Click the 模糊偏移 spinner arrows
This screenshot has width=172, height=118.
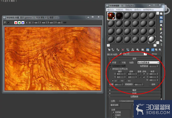pyautogui.click(x=143, y=85)
